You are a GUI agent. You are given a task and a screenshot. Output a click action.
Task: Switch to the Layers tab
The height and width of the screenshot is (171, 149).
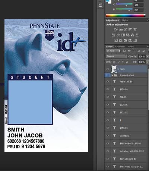coord(109,47)
